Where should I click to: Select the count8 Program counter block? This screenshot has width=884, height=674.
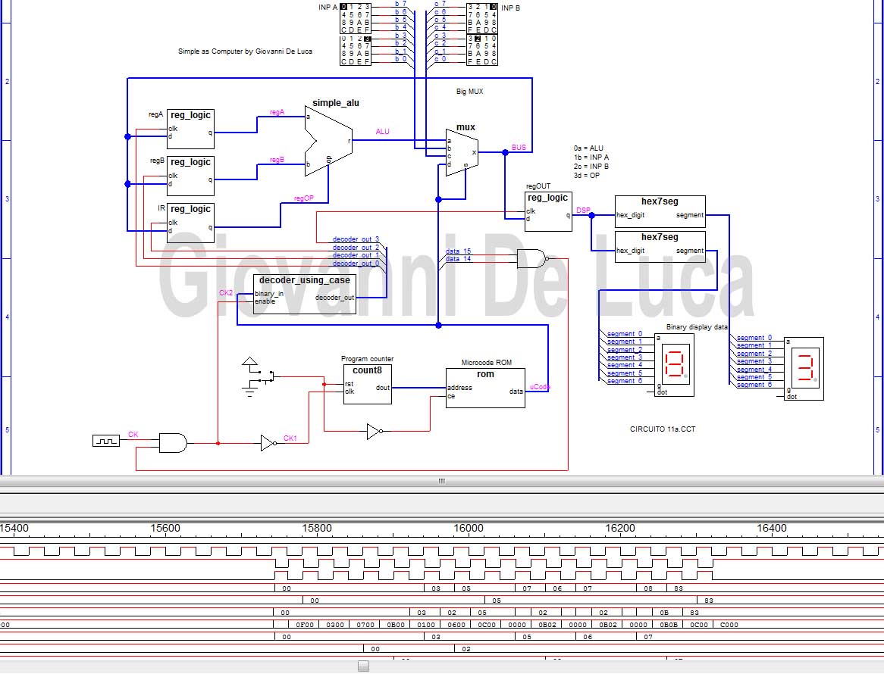pyautogui.click(x=368, y=385)
